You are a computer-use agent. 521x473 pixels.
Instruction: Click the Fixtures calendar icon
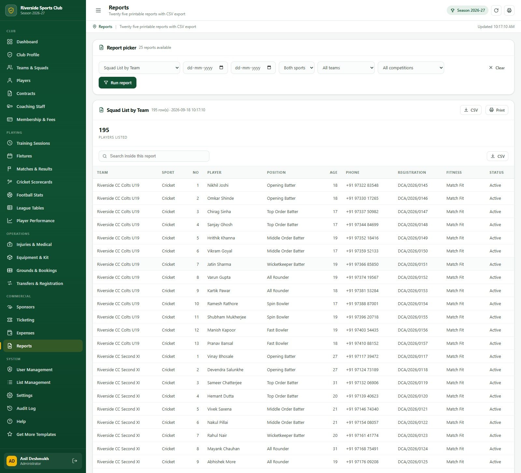(10, 156)
